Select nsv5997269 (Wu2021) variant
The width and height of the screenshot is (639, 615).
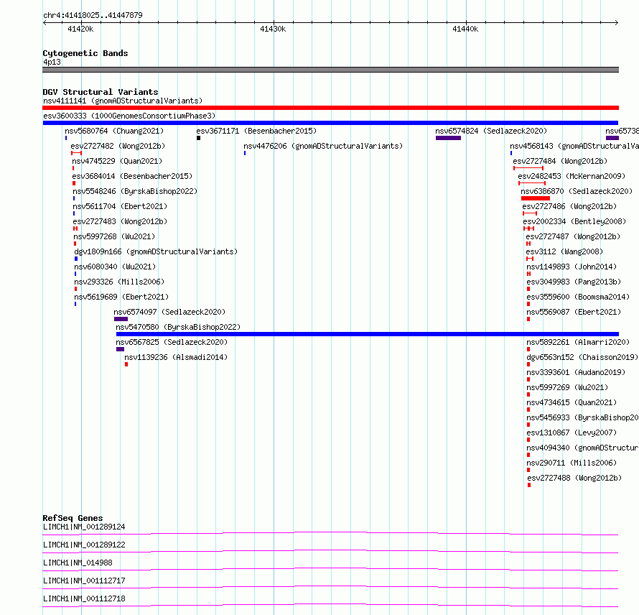click(x=567, y=387)
